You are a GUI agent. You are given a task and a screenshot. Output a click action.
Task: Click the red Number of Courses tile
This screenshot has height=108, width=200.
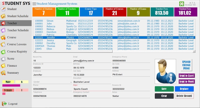click(x=115, y=12)
